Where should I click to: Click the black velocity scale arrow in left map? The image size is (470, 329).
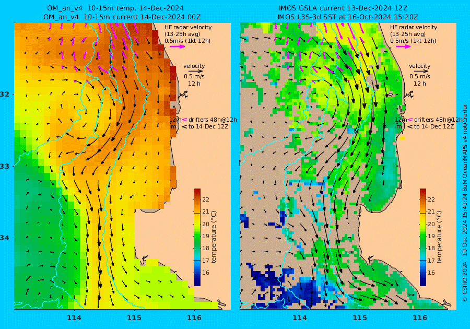[196, 72]
